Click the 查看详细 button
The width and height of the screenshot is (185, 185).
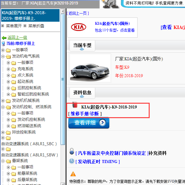(x=89, y=123)
